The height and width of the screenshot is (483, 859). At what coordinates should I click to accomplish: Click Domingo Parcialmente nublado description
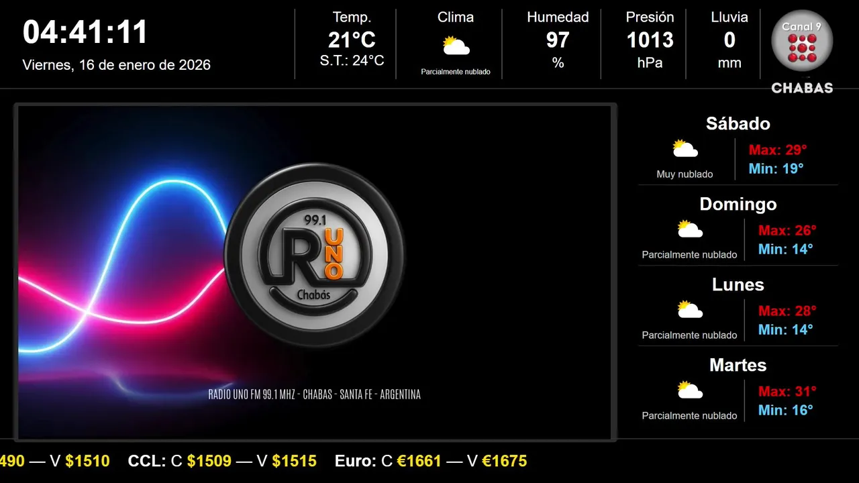tap(689, 255)
